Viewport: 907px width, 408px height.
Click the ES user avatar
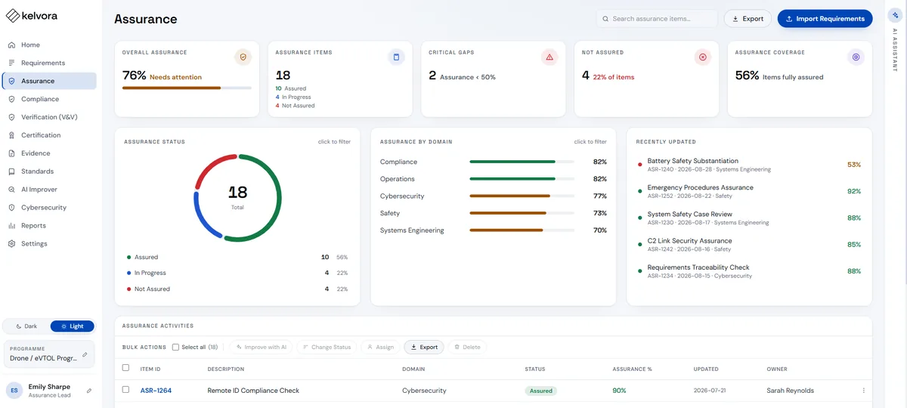[x=14, y=391]
